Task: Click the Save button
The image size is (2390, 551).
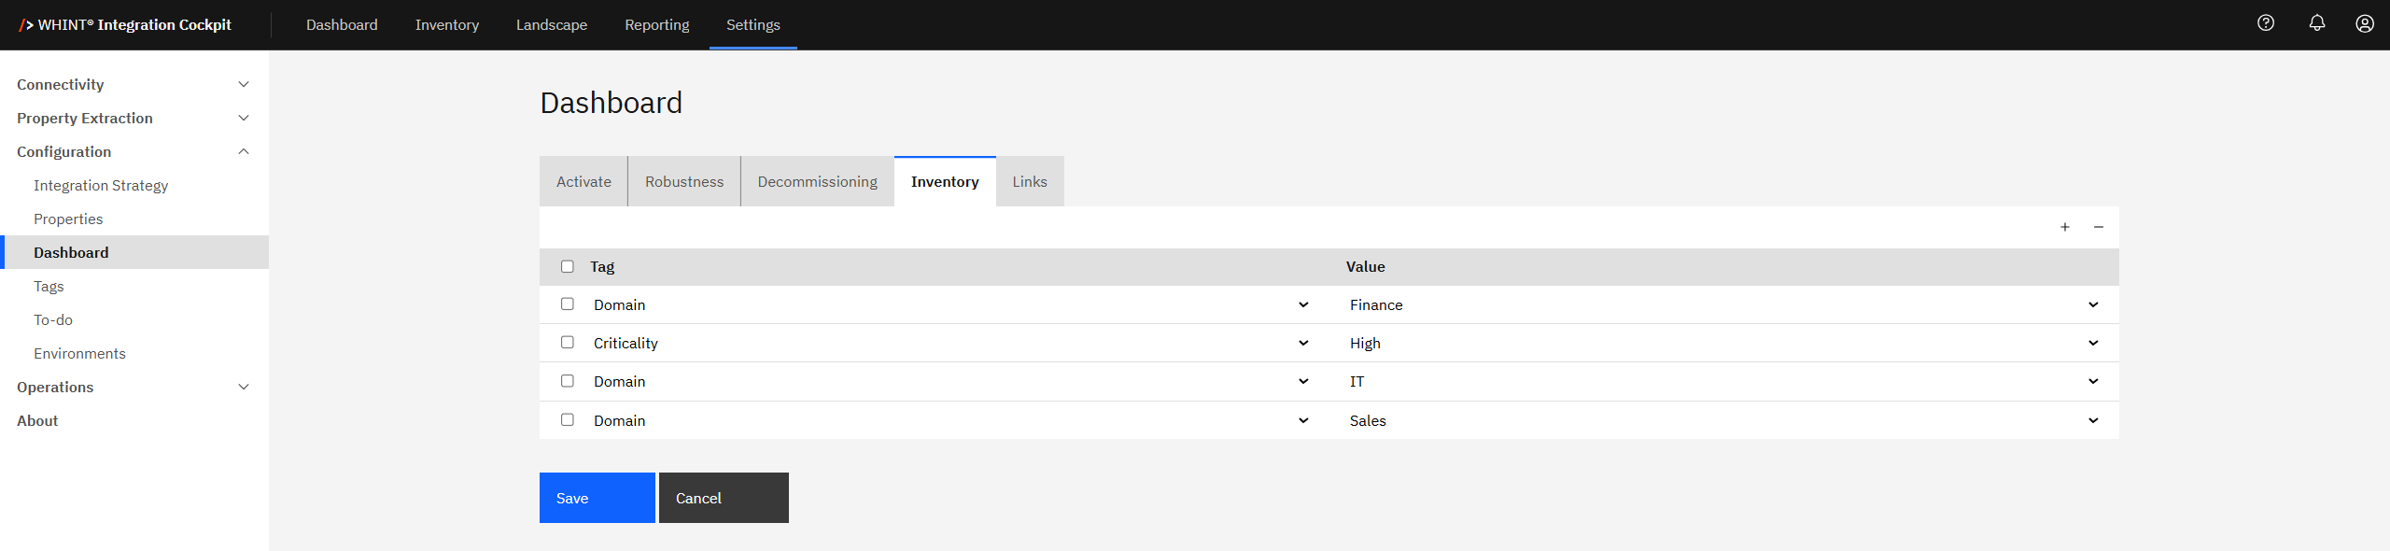Action: click(x=597, y=498)
